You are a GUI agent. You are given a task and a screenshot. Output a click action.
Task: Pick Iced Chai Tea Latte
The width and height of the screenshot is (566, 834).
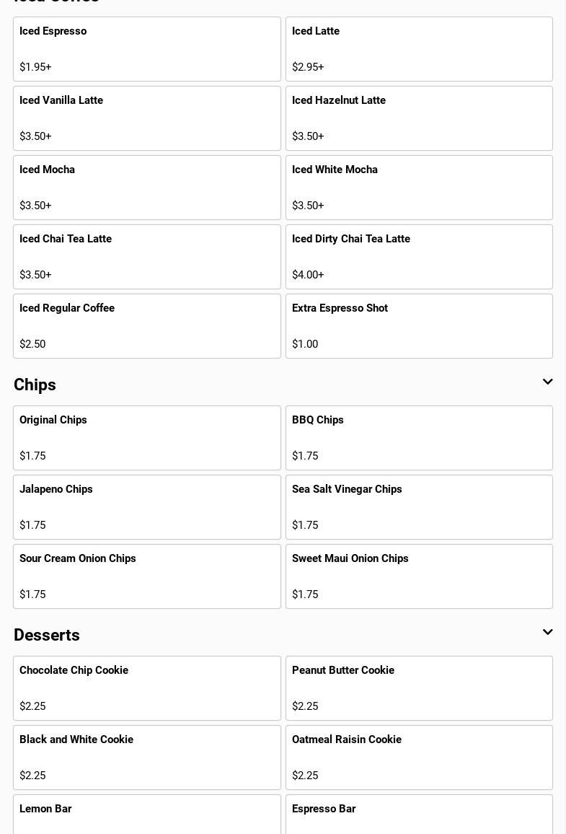pyautogui.click(x=147, y=257)
